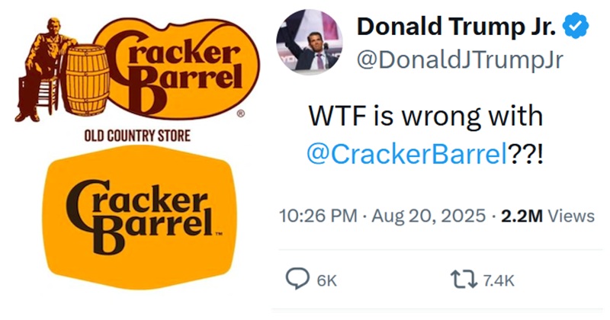The width and height of the screenshot is (610, 320).
Task: Open the @CrackerBarrel mention link
Action: point(406,153)
